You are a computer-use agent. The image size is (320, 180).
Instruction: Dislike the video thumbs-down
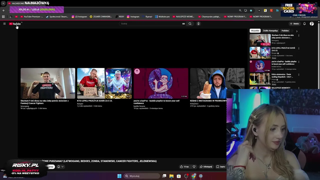[194, 167]
